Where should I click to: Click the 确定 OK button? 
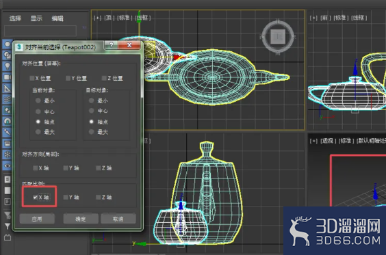[81, 219]
